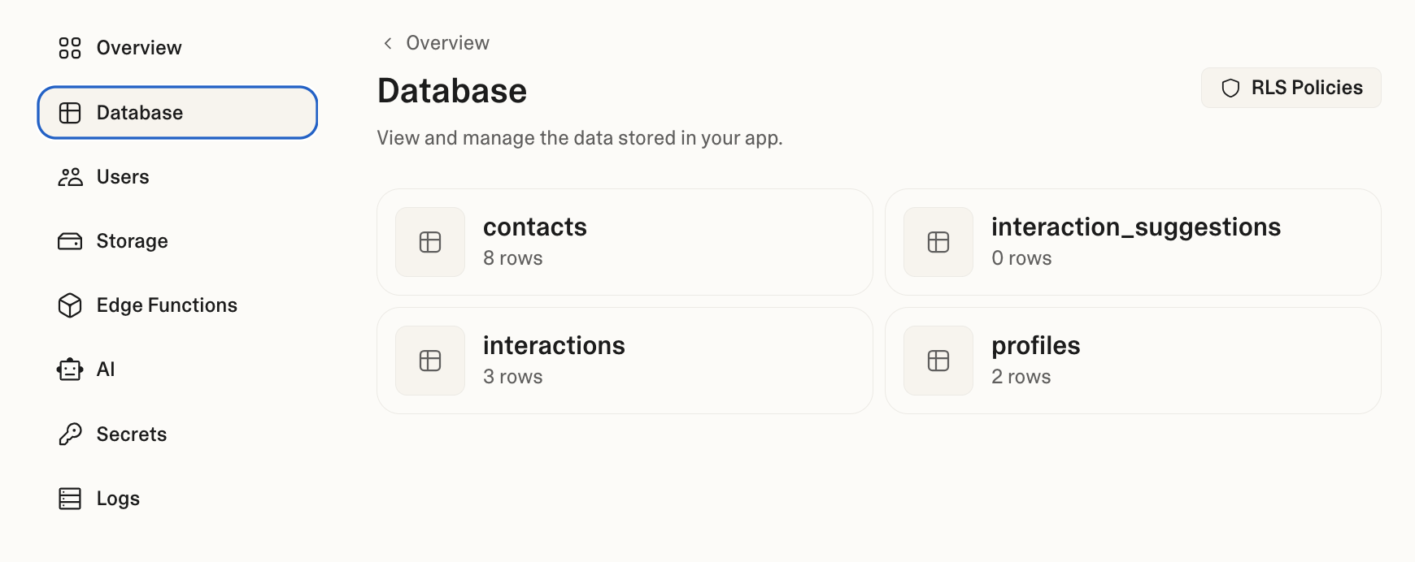This screenshot has width=1415, height=562.
Task: Click the Logs list icon
Action: coord(70,499)
